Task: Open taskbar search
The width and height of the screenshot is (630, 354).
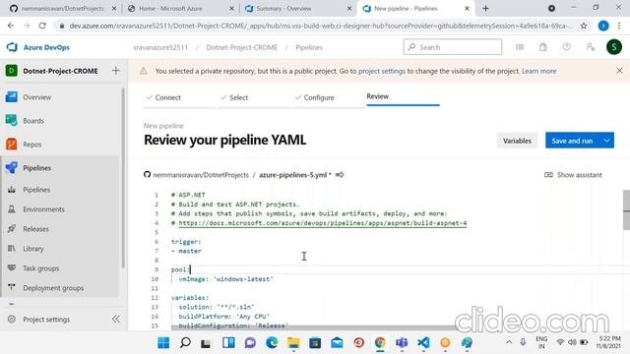Action: (x=185, y=343)
